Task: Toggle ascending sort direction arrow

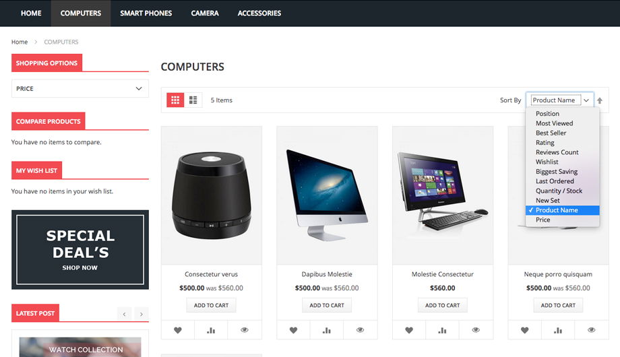Action: (600, 100)
